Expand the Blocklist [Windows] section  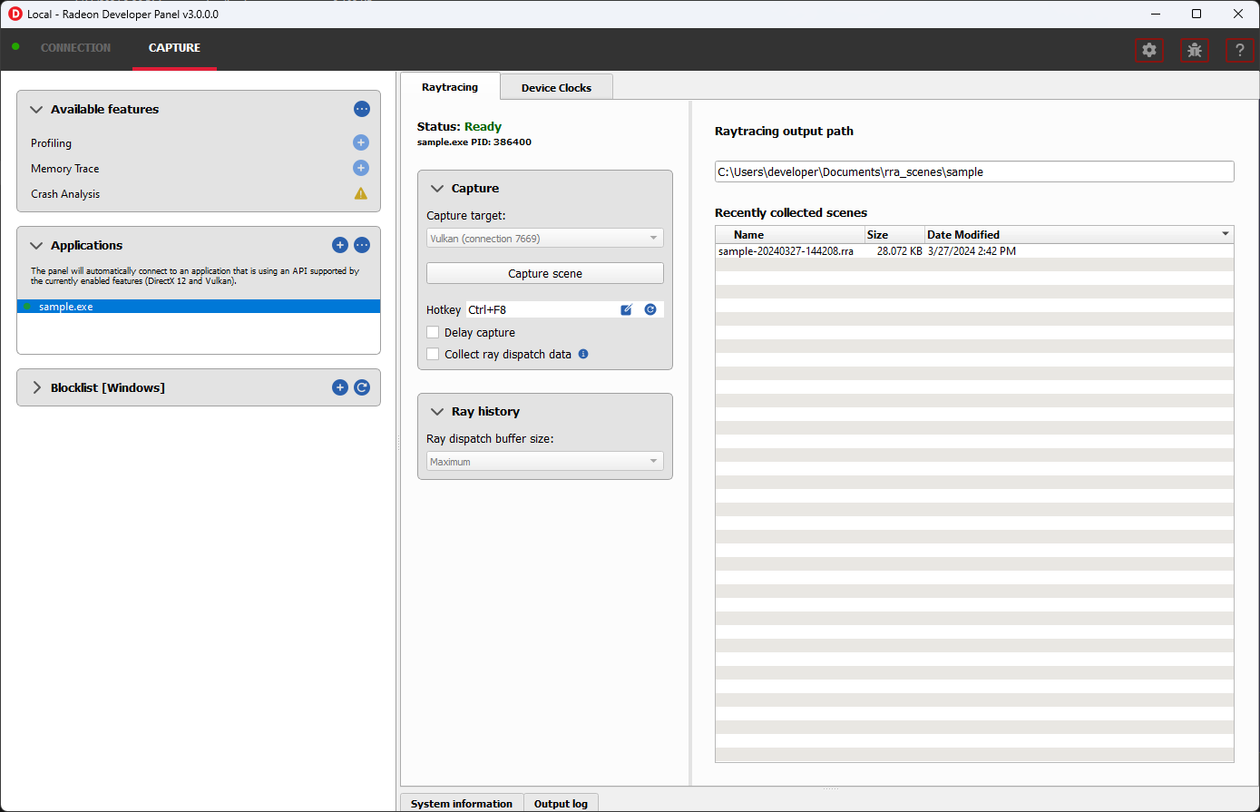pyautogui.click(x=37, y=387)
